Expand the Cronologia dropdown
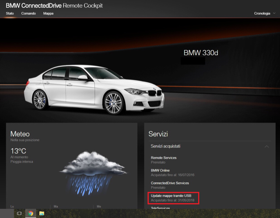280x218 pixels. point(265,14)
